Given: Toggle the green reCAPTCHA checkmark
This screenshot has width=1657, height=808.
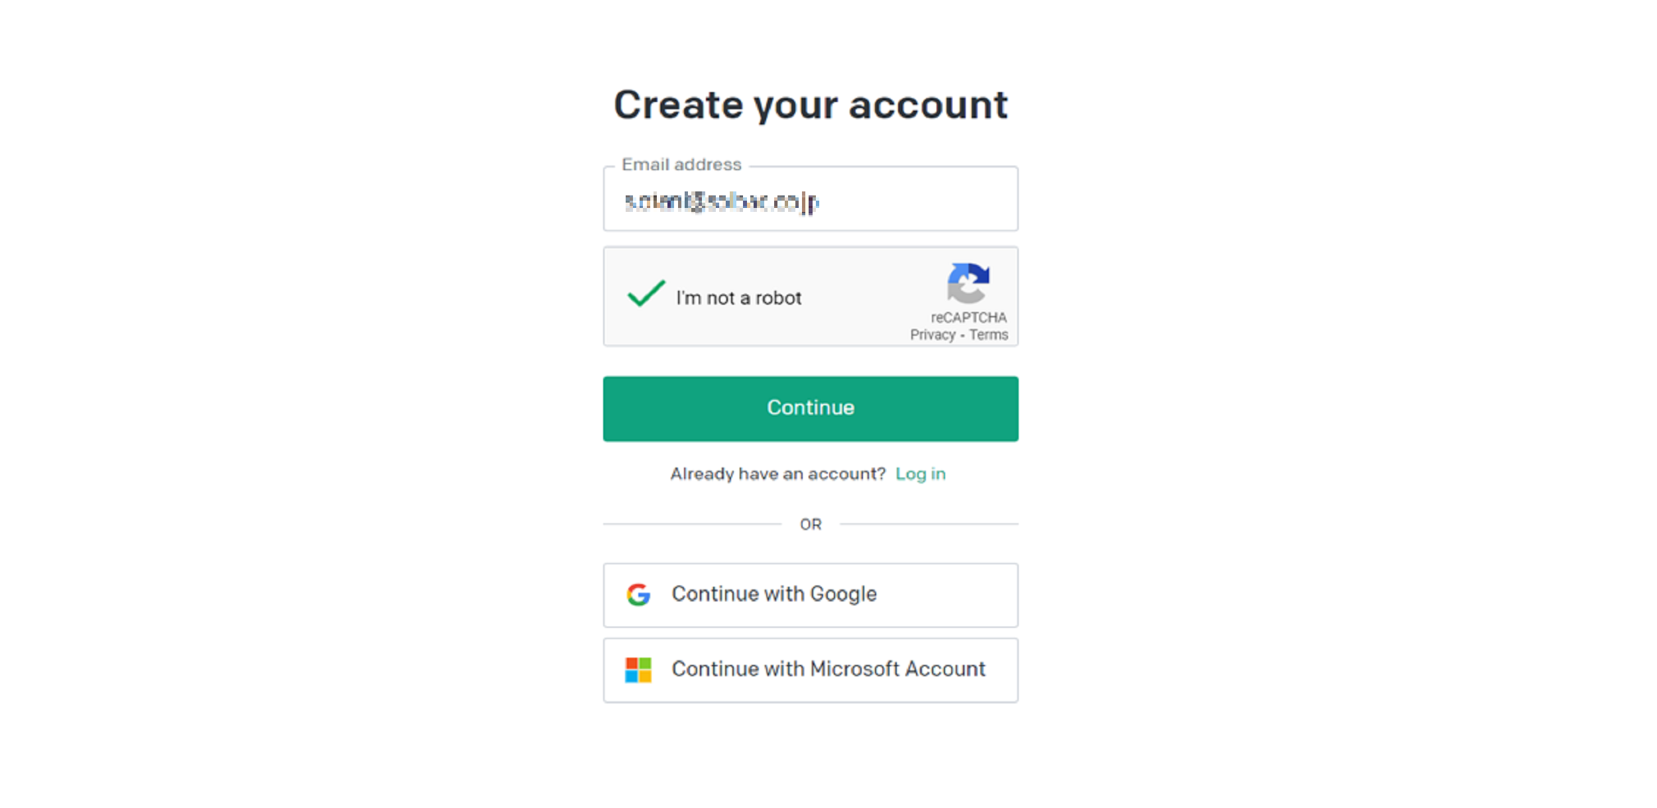Looking at the screenshot, I should point(646,293).
